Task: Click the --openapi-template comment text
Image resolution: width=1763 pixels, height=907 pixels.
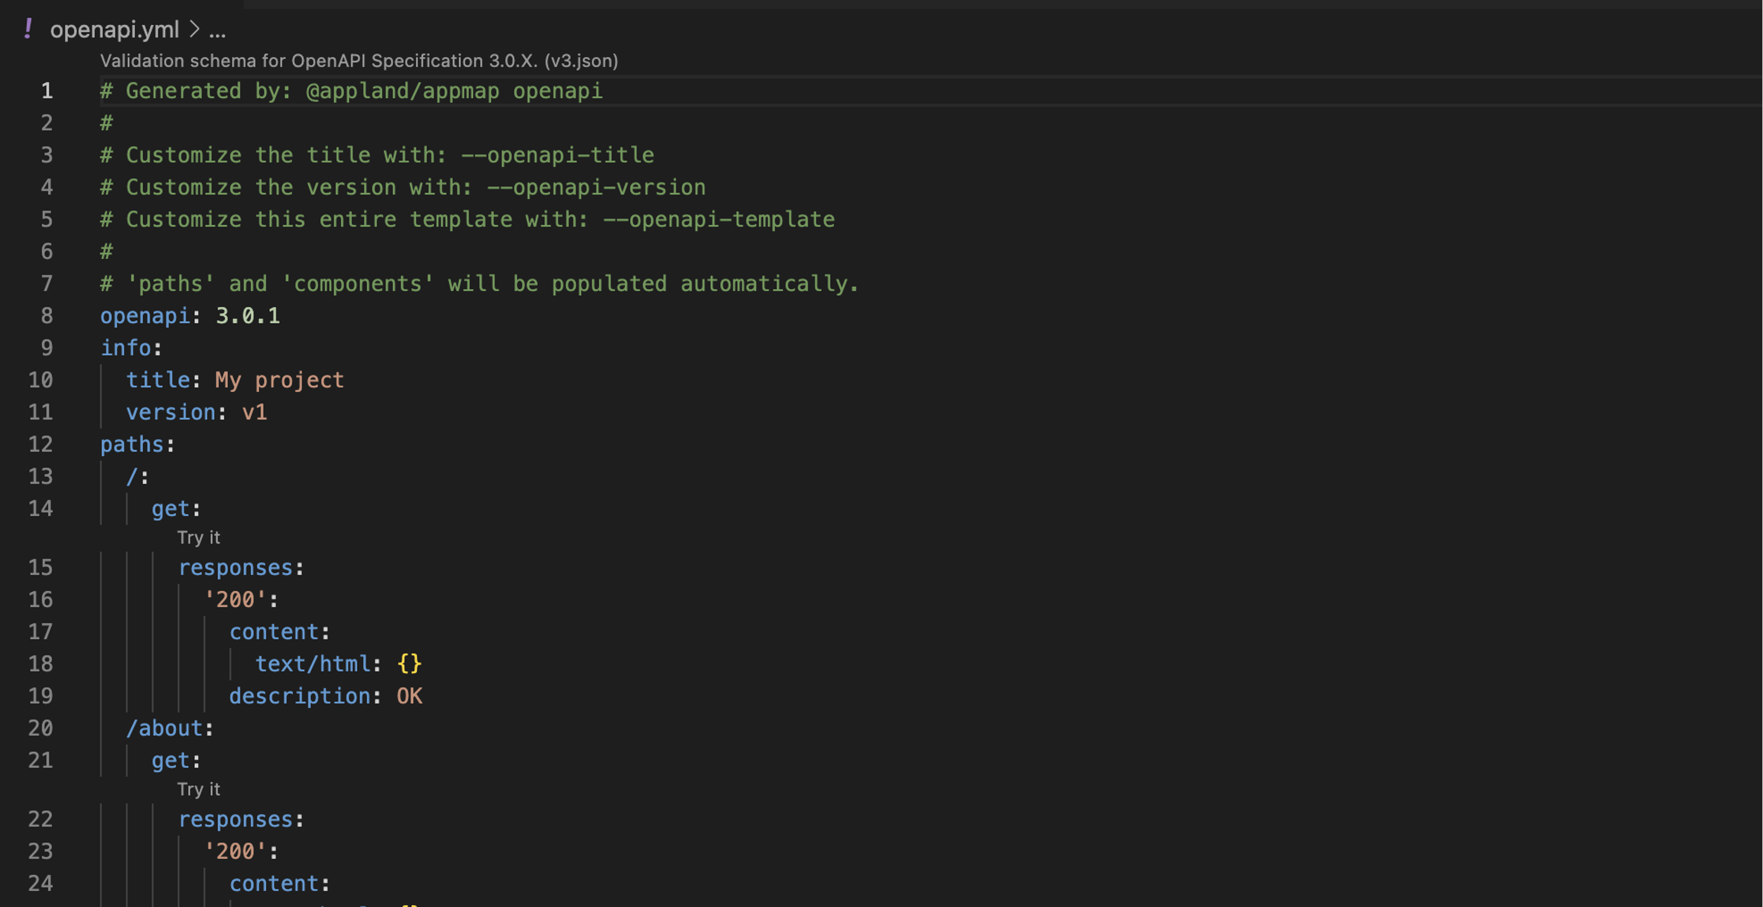Action: click(x=718, y=219)
